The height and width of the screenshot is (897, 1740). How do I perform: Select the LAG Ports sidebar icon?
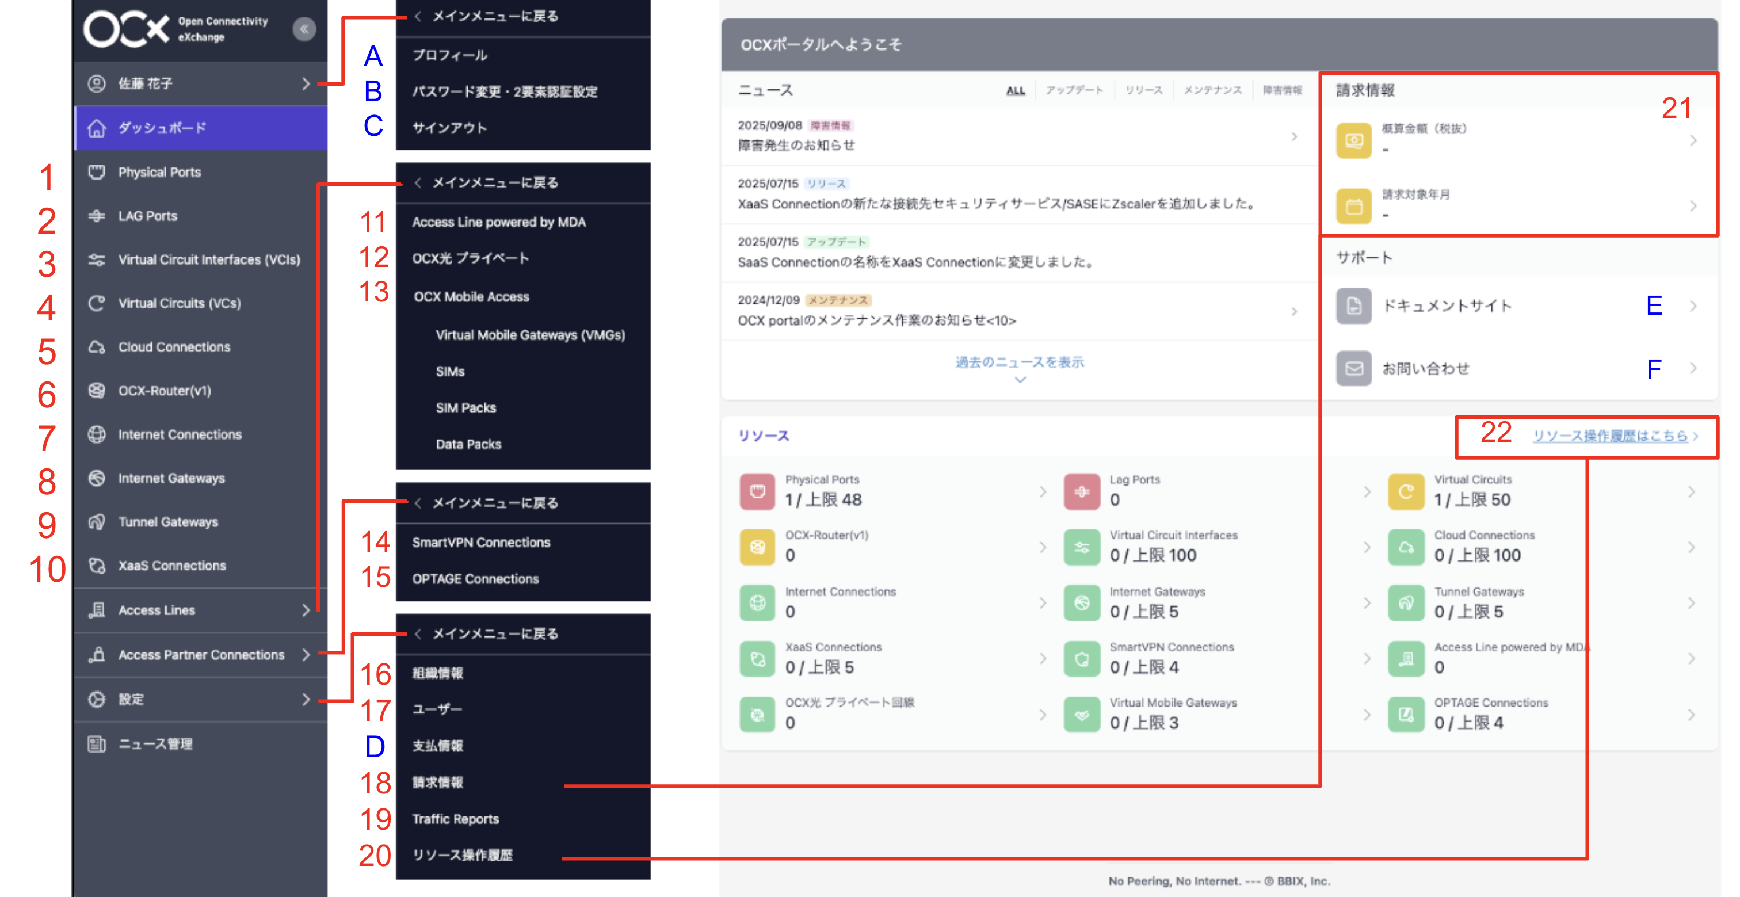click(148, 215)
